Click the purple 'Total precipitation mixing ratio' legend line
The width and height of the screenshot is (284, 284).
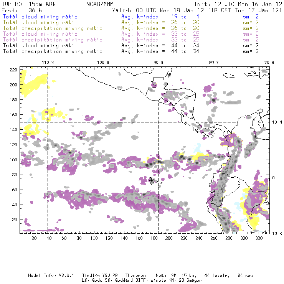53,40
